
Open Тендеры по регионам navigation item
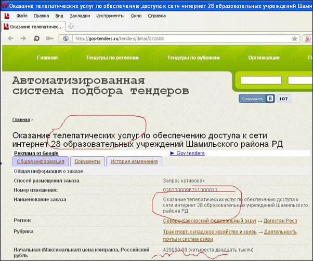coord(112,58)
